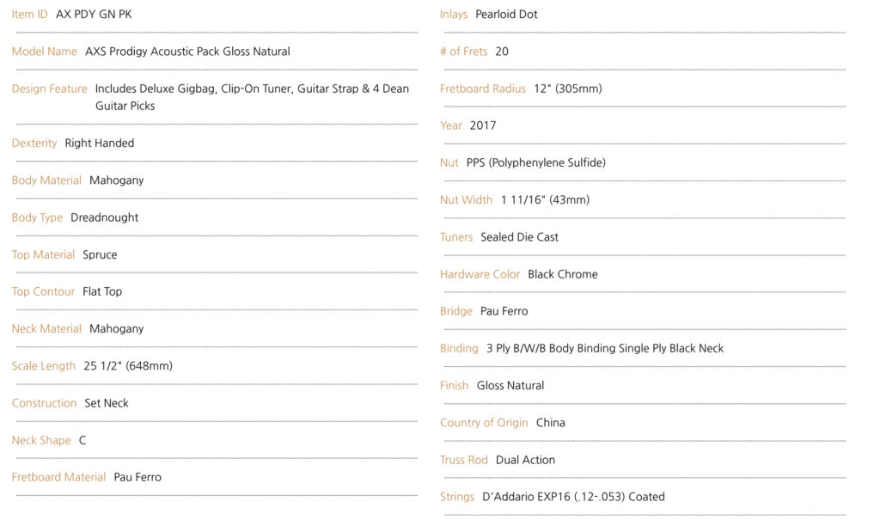Click the Construction Set Neck value
Screen dimensions: 880x526
click(107, 403)
